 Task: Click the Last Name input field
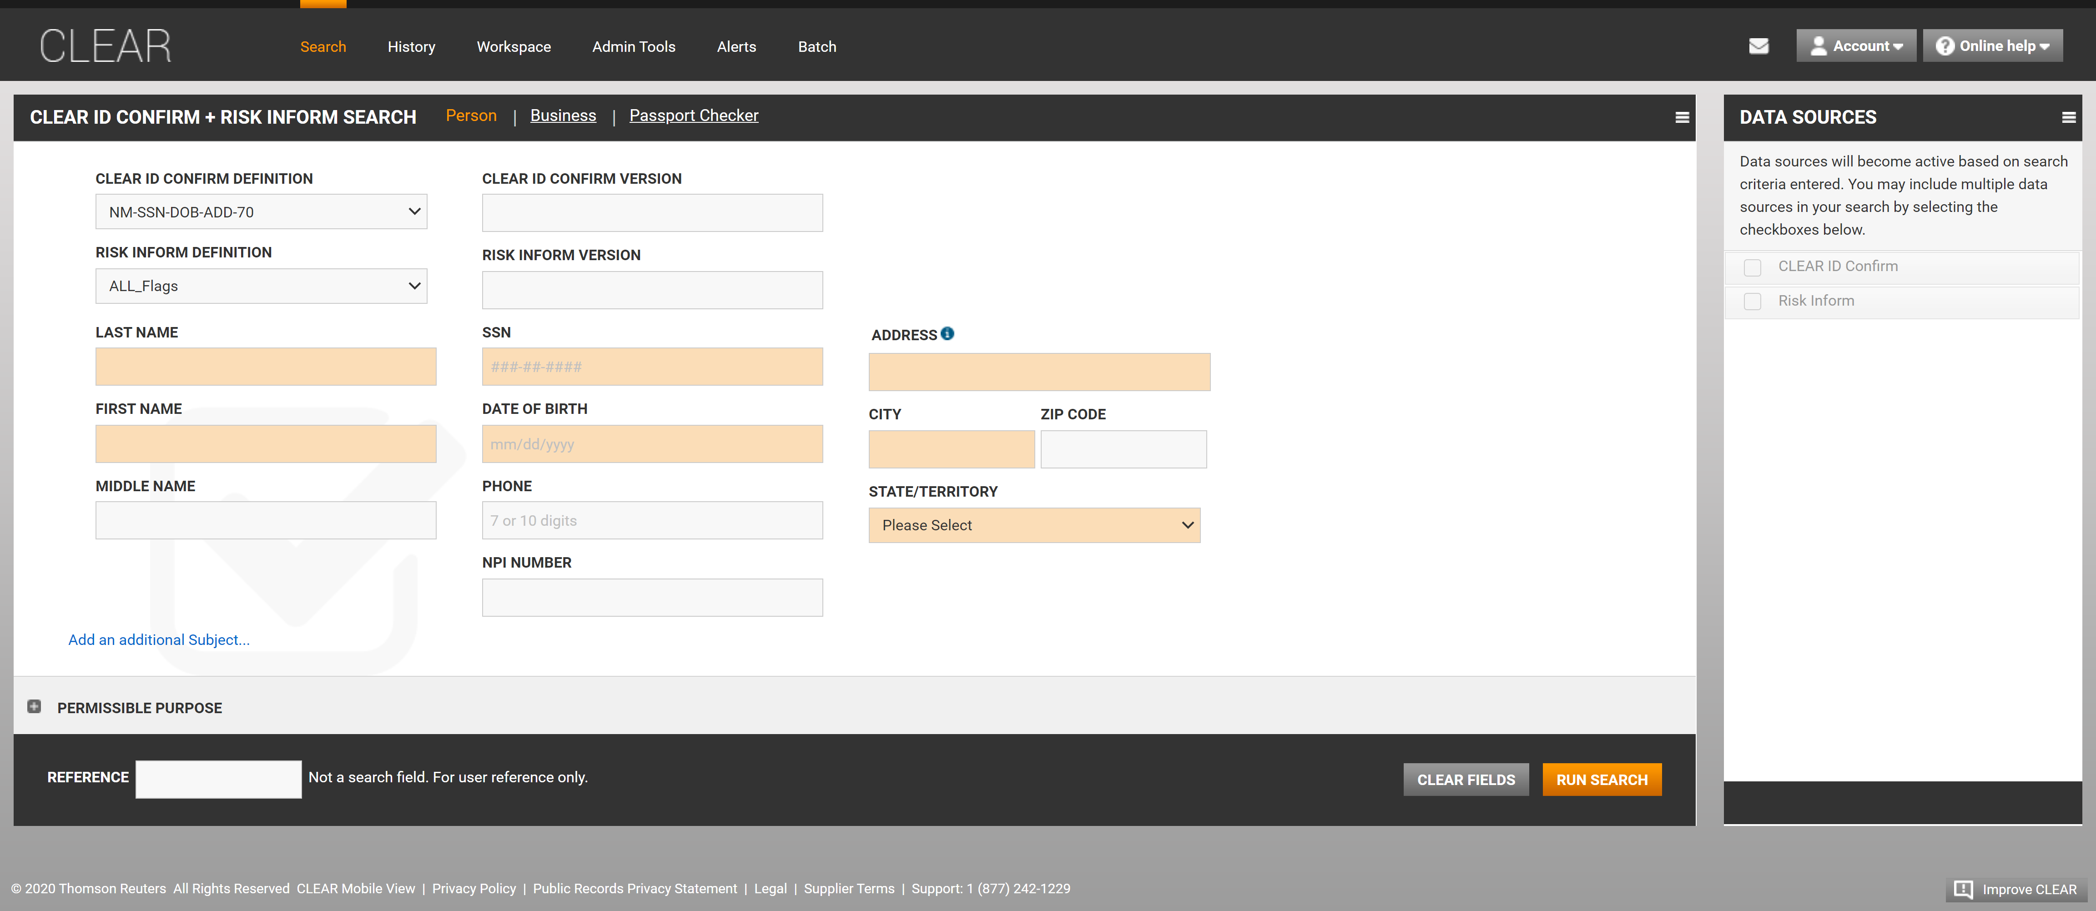click(x=266, y=367)
